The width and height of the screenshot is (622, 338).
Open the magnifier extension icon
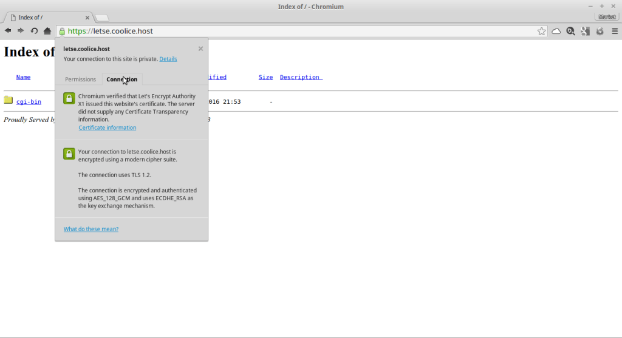click(x=570, y=32)
